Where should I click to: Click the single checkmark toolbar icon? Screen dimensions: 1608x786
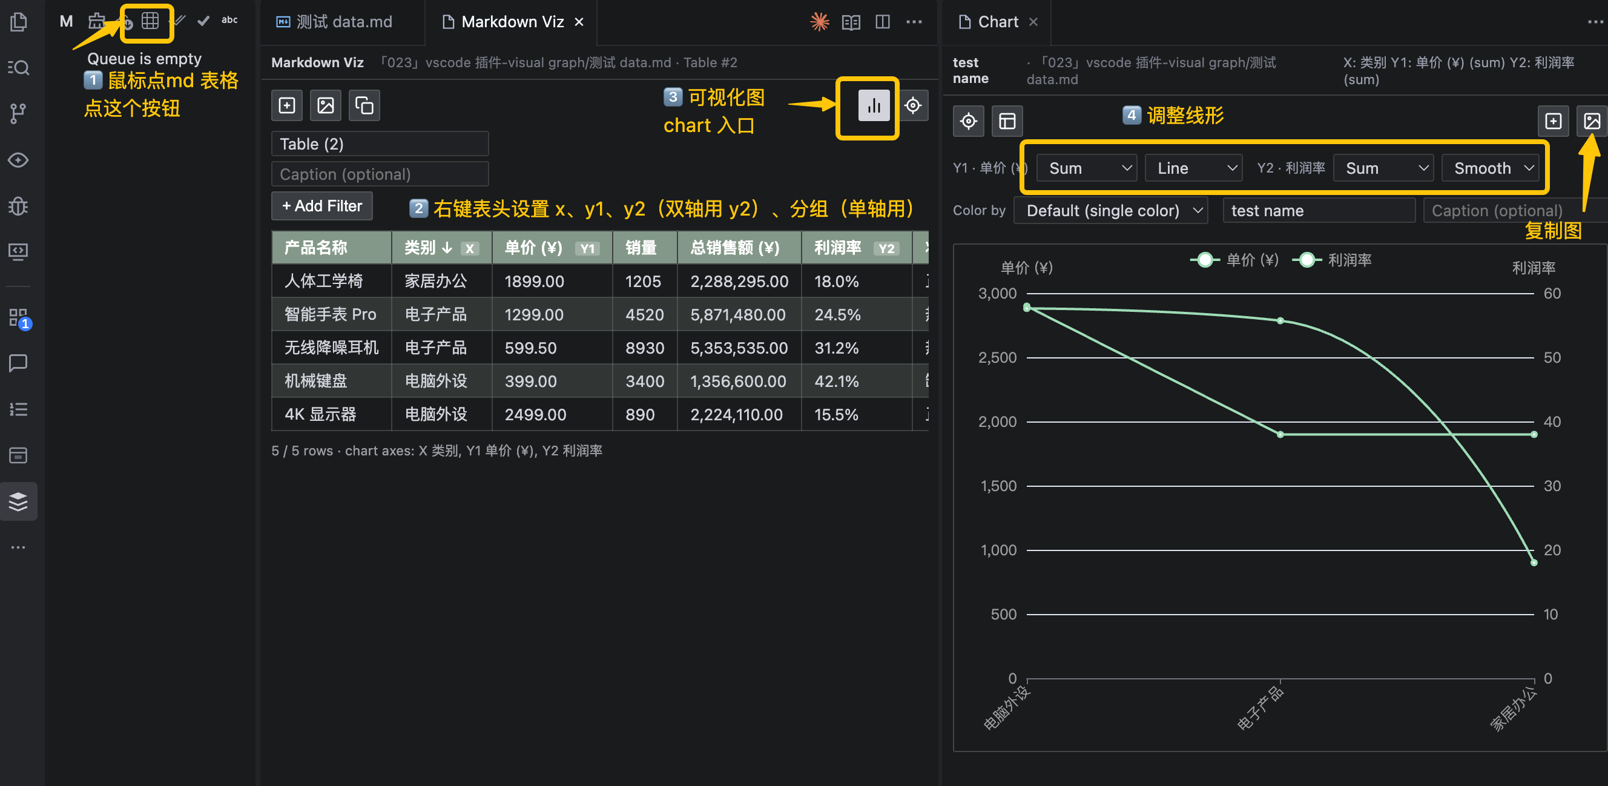tap(203, 21)
